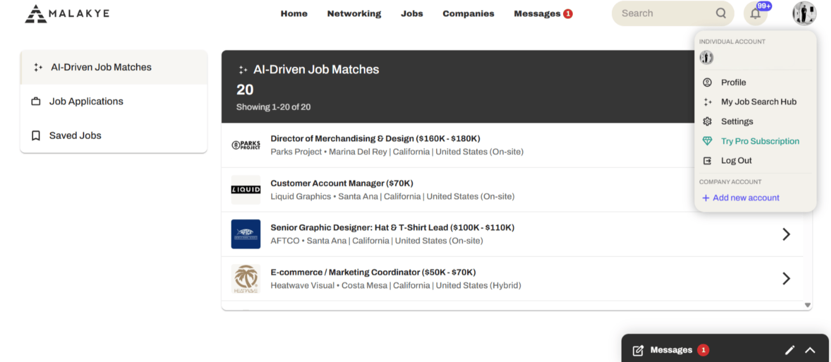Select the Saved Jobs sidebar tab
This screenshot has width=831, height=362.
(x=114, y=136)
